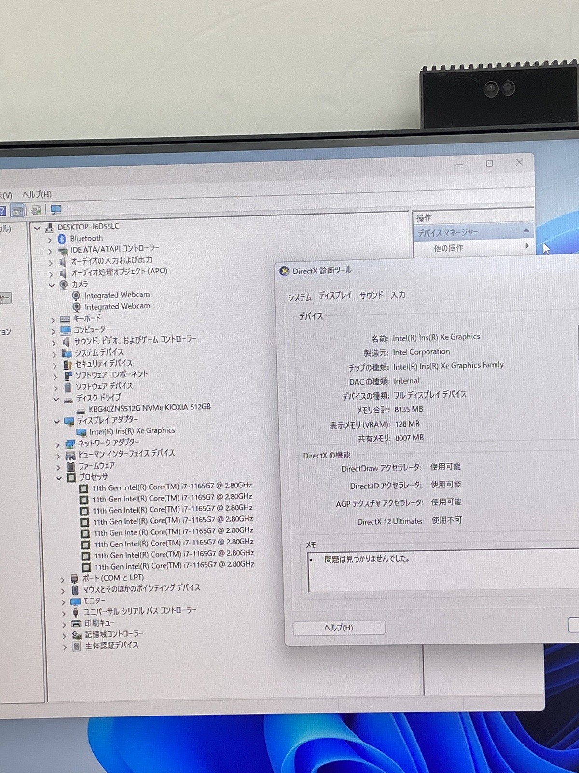Screen dimensions: 579x773
Task: Switch to the システム tab in DirectX tool
Action: click(300, 297)
